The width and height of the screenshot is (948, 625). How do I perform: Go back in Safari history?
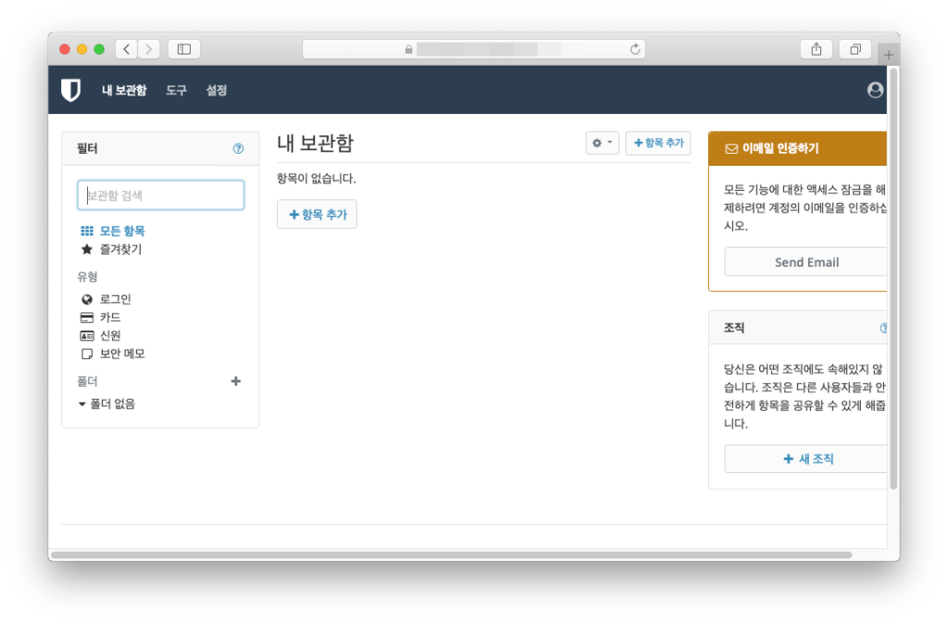126,50
